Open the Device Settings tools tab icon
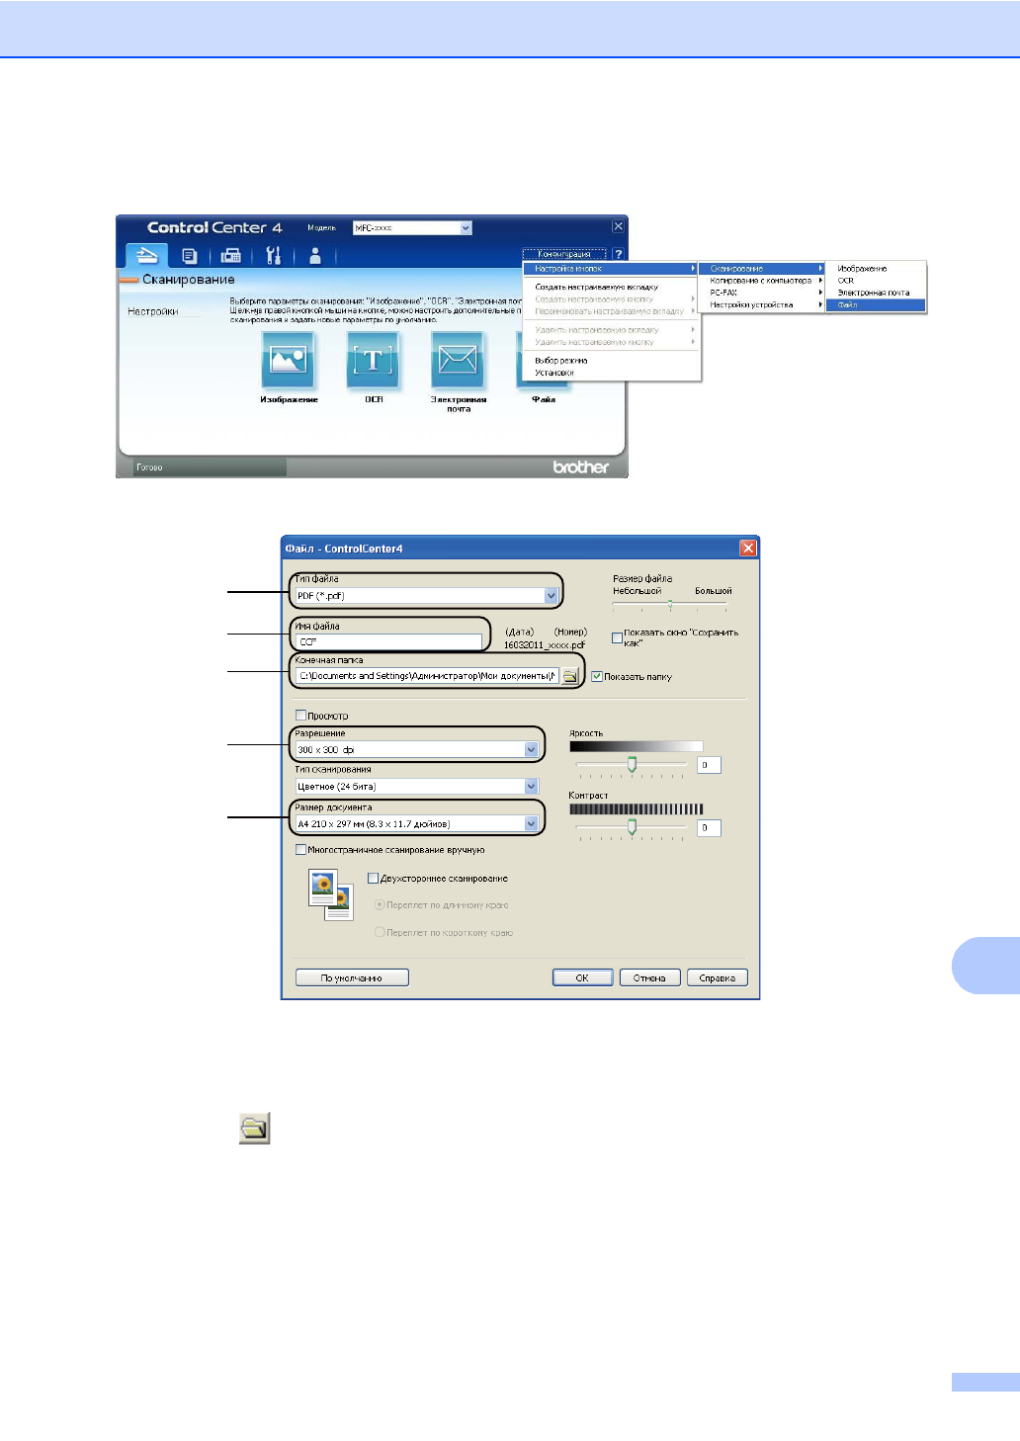 tap(274, 256)
